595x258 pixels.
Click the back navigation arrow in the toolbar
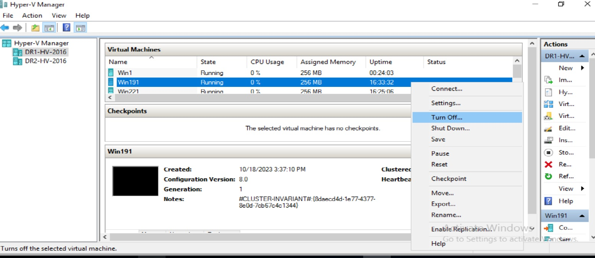tap(4, 27)
